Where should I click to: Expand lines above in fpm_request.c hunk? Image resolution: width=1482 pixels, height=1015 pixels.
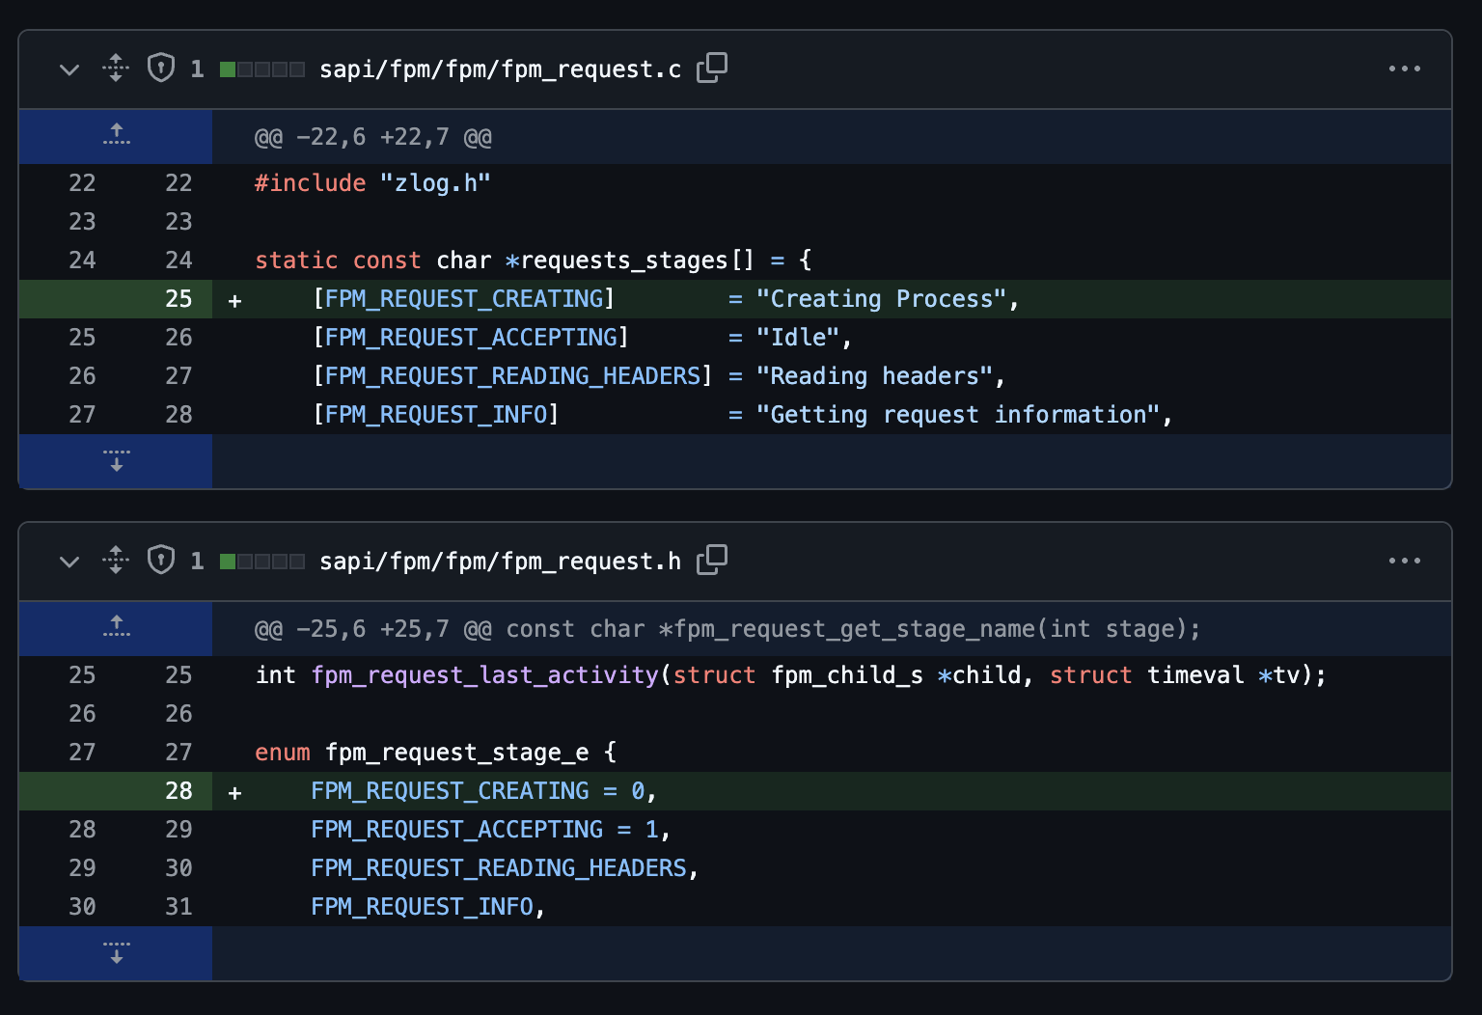tap(116, 136)
